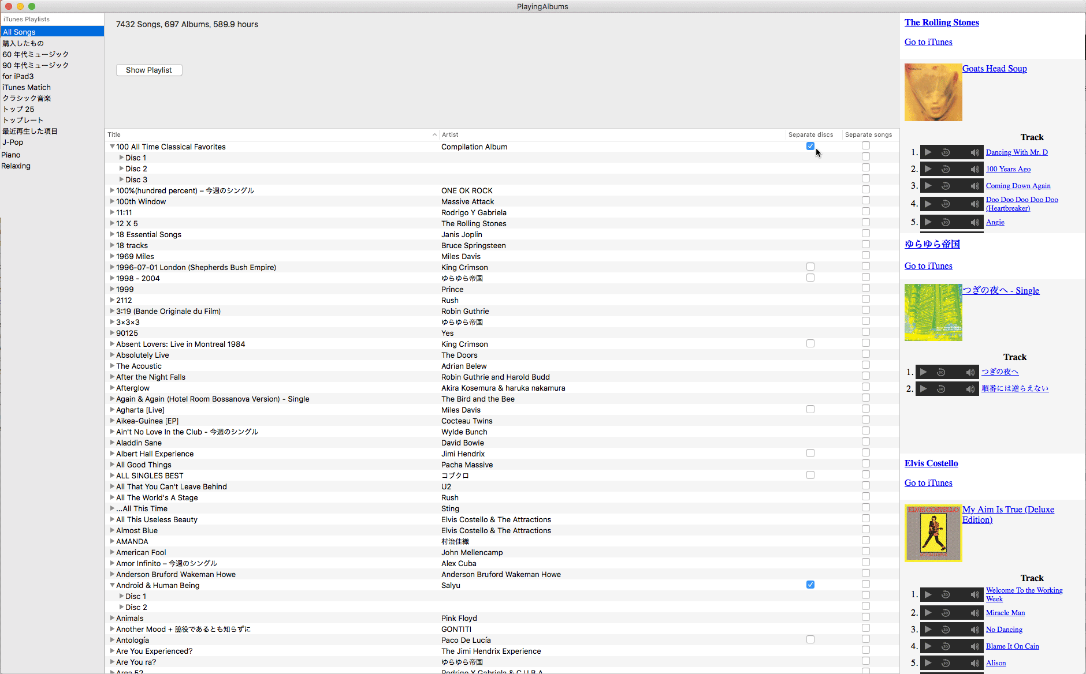This screenshot has height=674, width=1086.
Task: Open The Rolling Stones artist link
Action: [942, 23]
